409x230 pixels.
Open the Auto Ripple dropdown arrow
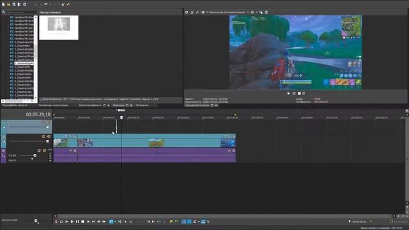click(199, 222)
